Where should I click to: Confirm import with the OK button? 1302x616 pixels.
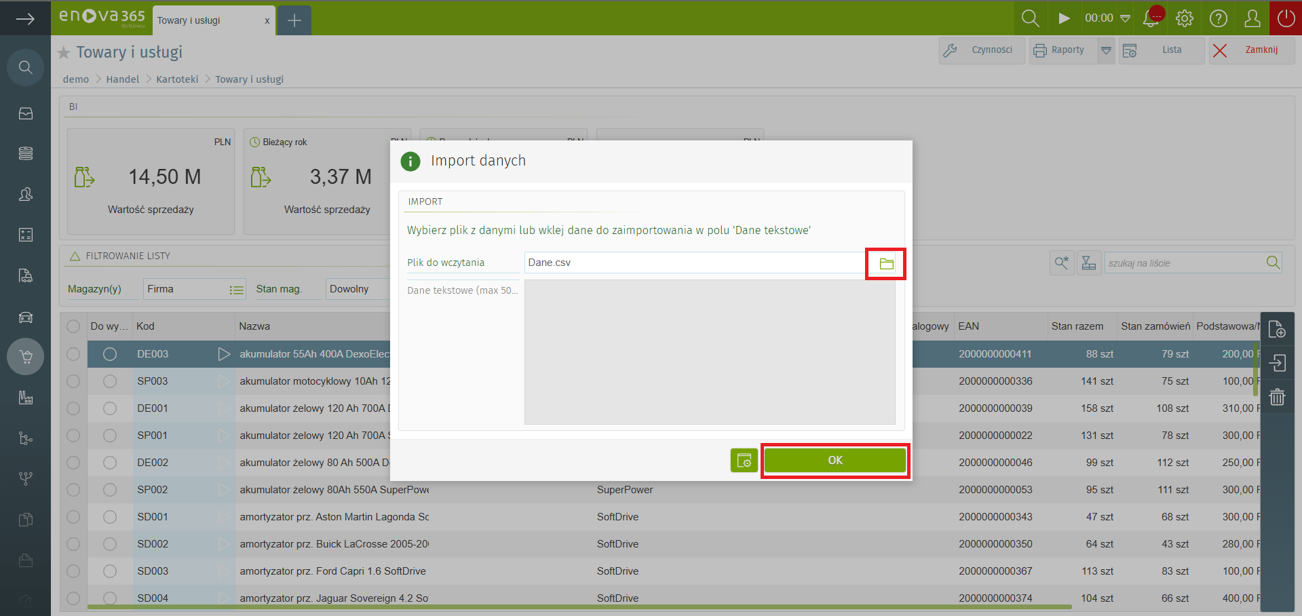click(x=835, y=461)
